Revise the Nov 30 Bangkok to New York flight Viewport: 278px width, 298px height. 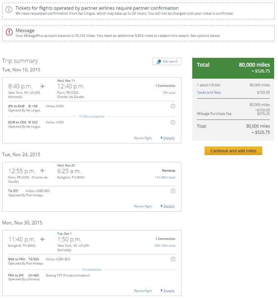[143, 291]
